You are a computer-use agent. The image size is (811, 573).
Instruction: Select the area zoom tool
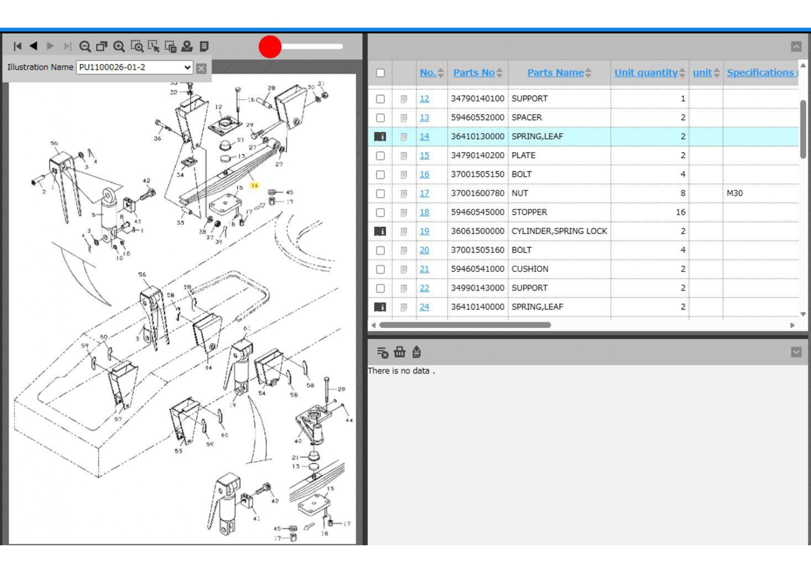[137, 46]
